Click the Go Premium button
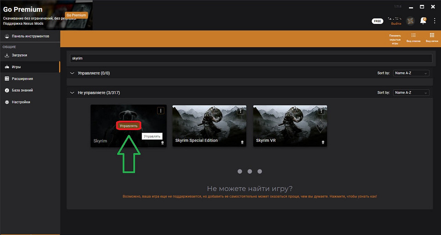This screenshot has height=235, width=441. click(x=76, y=15)
